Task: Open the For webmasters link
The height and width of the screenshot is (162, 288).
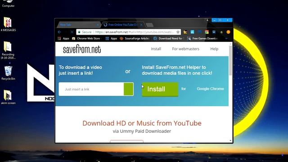Action: tap(185, 49)
